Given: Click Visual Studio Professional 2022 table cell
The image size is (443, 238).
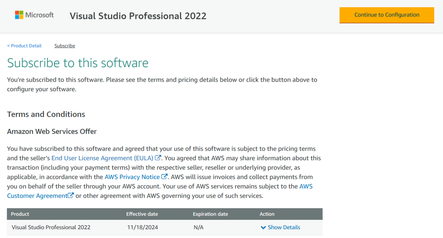Looking at the screenshot, I should coord(51,227).
